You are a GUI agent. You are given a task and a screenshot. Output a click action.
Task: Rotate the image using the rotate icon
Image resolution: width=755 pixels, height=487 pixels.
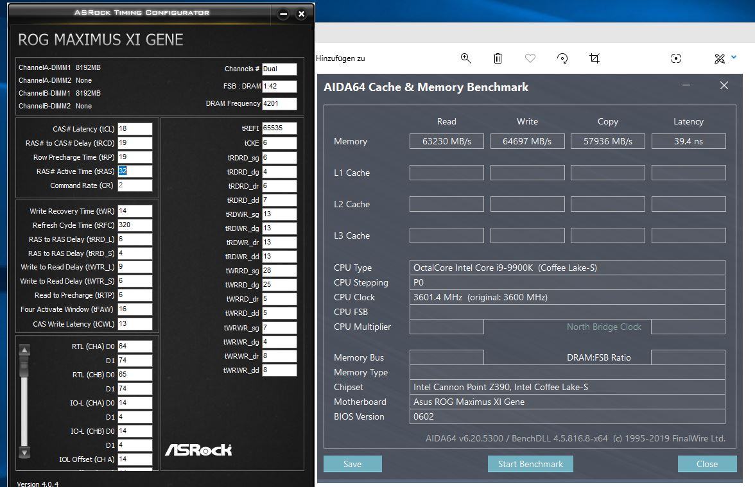pyautogui.click(x=562, y=58)
